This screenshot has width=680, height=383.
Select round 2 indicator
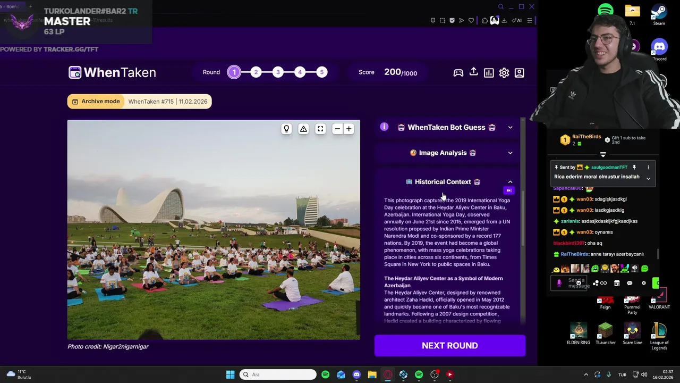256,72
